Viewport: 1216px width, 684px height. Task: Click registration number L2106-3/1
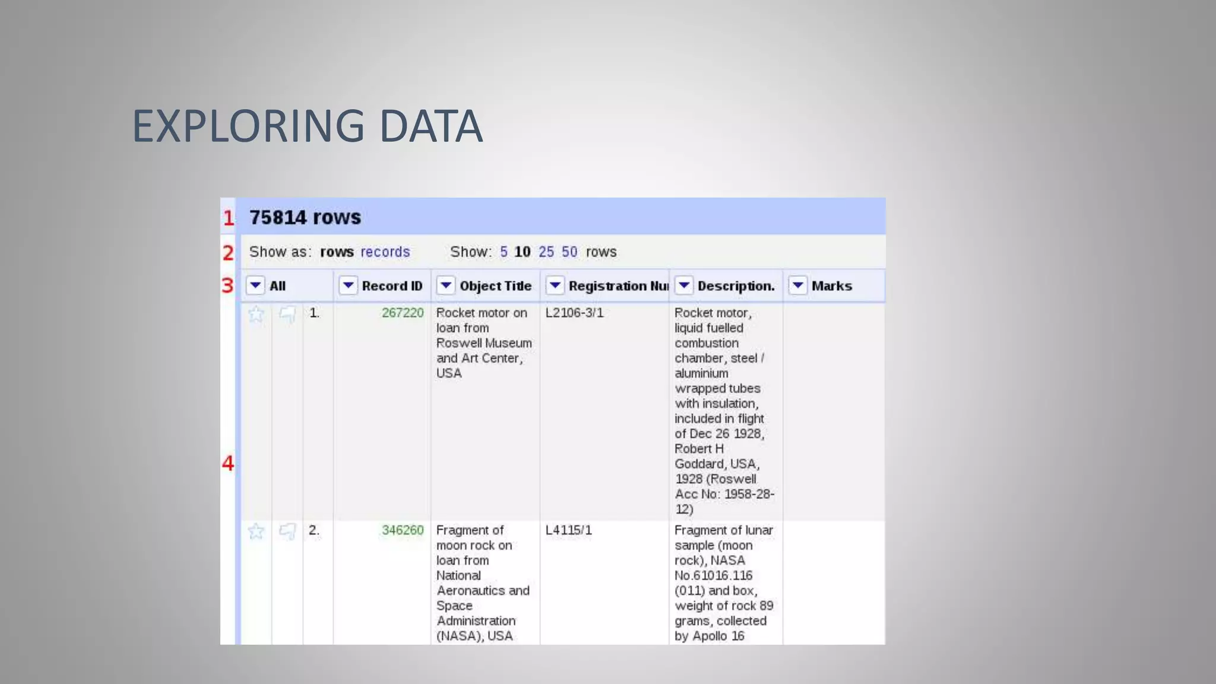click(x=574, y=313)
